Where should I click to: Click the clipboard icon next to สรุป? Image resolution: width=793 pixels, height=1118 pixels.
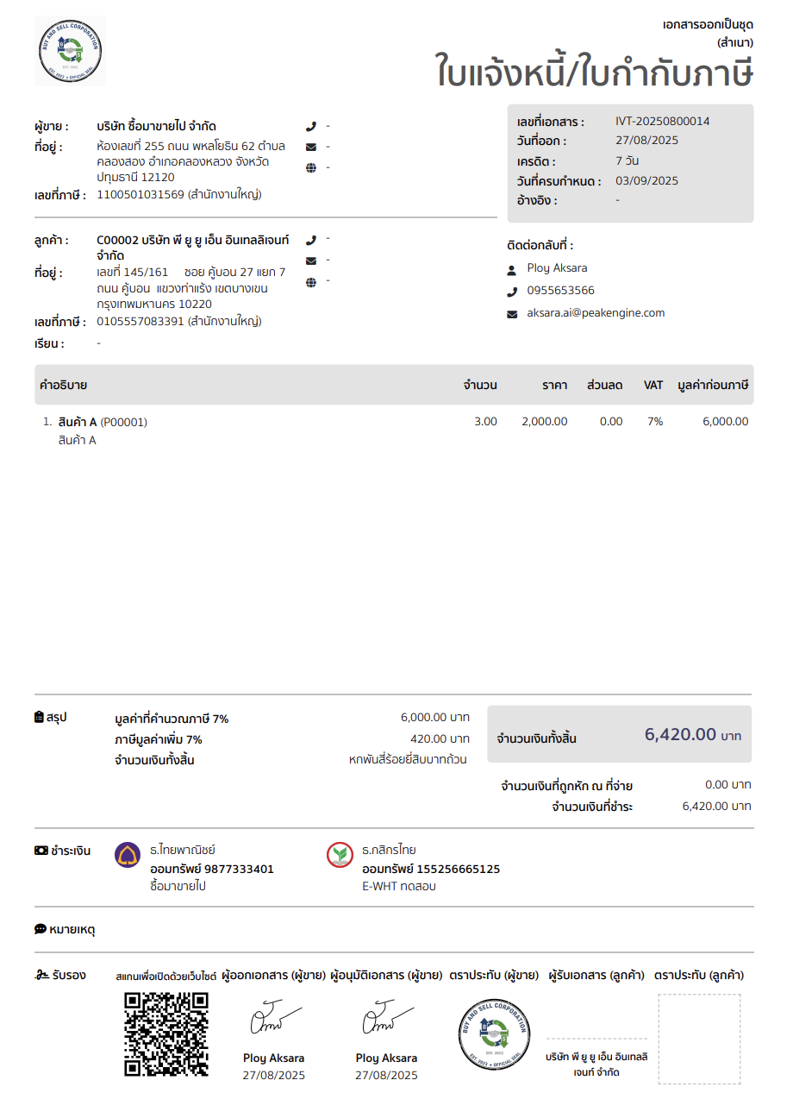(x=39, y=717)
